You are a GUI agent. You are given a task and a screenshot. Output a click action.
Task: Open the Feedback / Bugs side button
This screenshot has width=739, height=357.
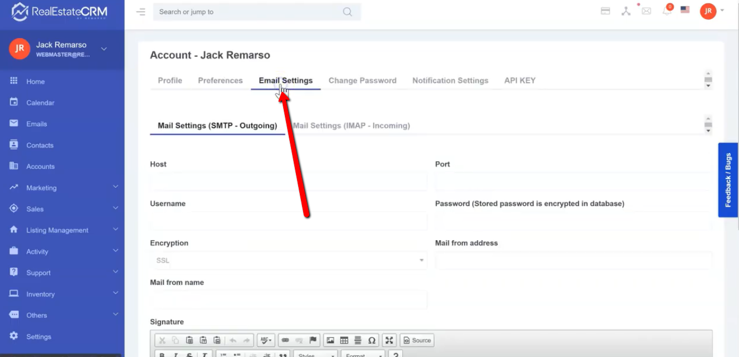point(728,180)
